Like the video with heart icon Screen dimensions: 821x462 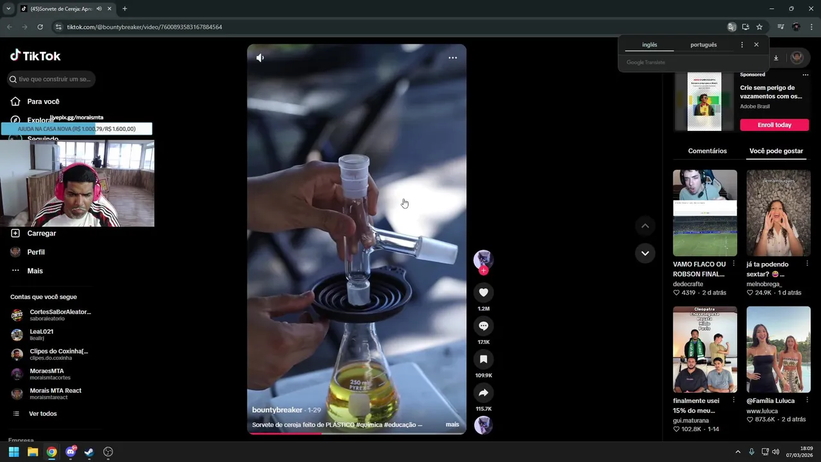pyautogui.click(x=484, y=293)
